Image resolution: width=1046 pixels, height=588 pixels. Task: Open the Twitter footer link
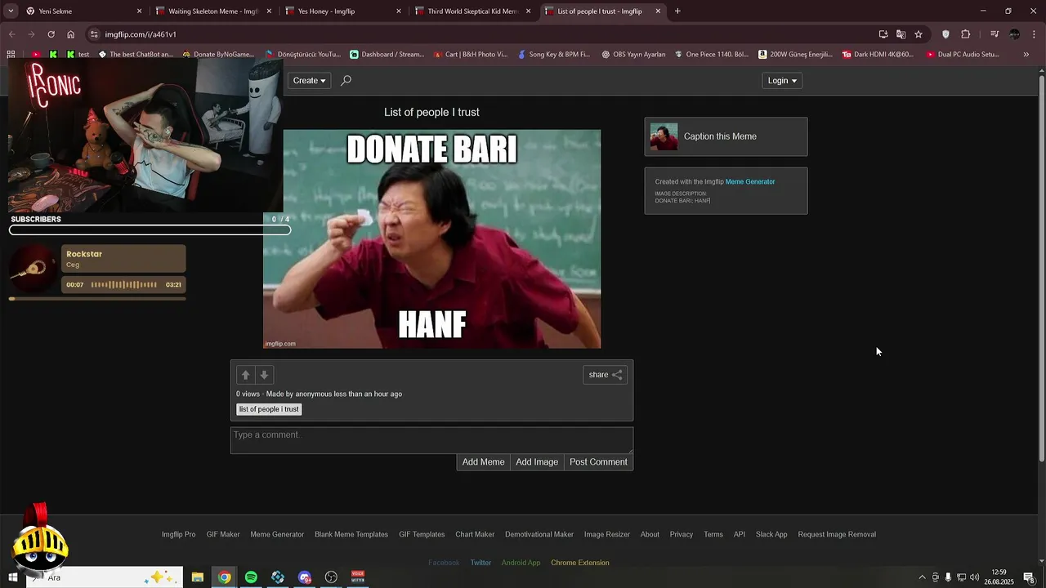(481, 563)
